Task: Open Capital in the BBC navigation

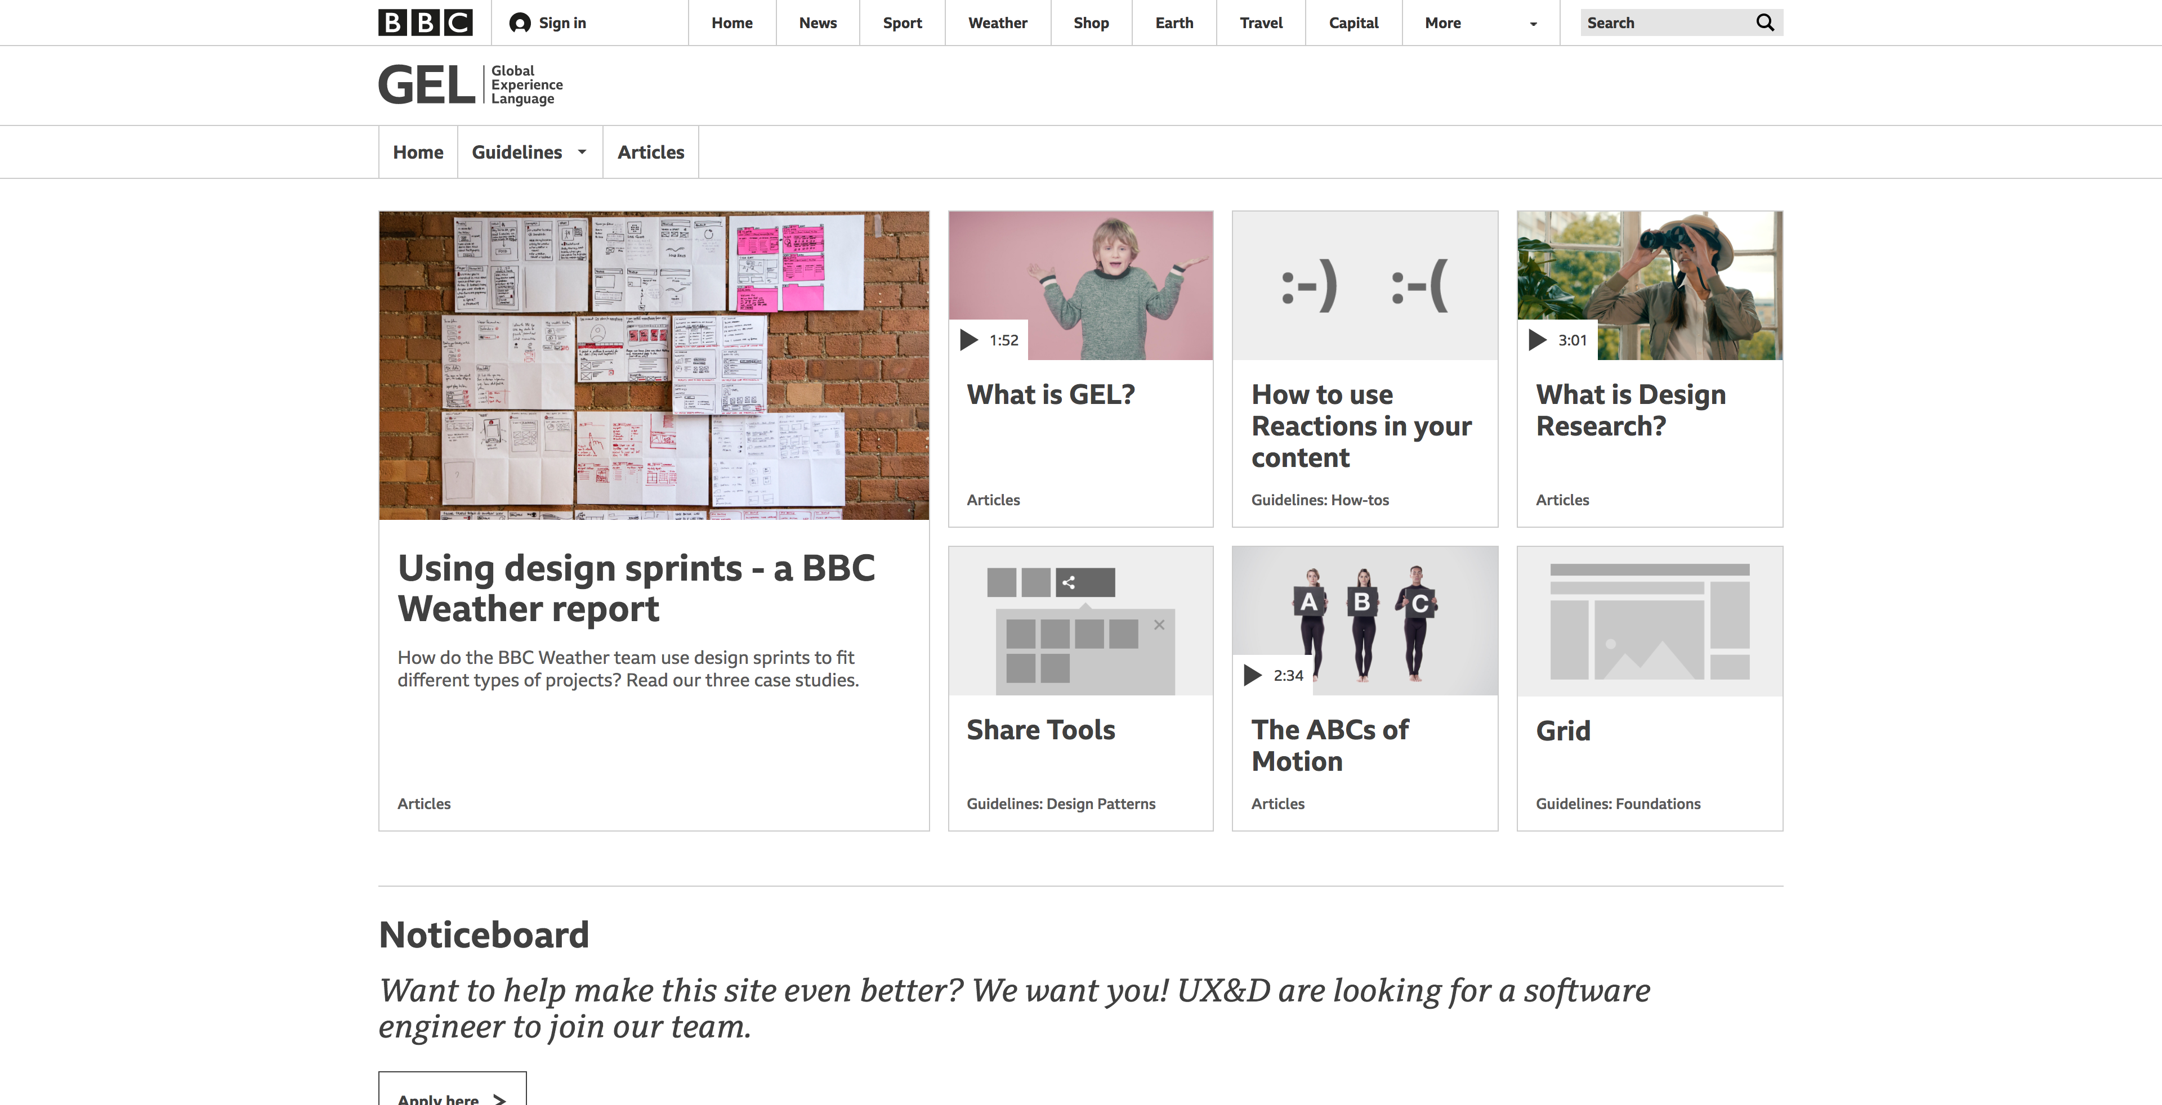Action: tap(1353, 23)
